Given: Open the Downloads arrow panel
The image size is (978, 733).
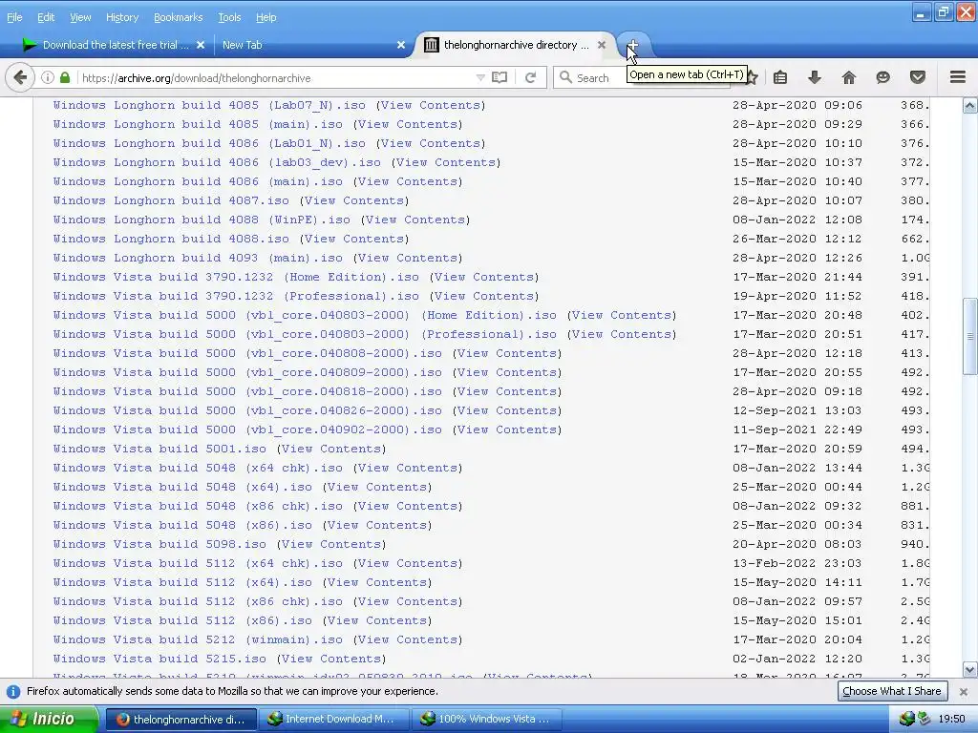Looking at the screenshot, I should pos(815,78).
